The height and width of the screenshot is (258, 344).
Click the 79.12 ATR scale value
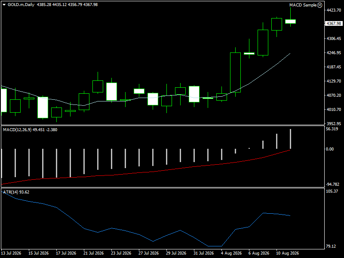point(331,246)
